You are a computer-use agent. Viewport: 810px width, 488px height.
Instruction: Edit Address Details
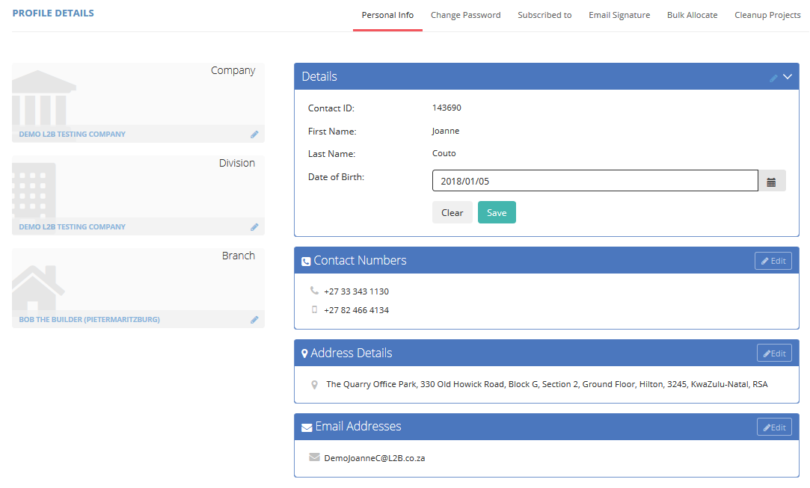(x=774, y=353)
